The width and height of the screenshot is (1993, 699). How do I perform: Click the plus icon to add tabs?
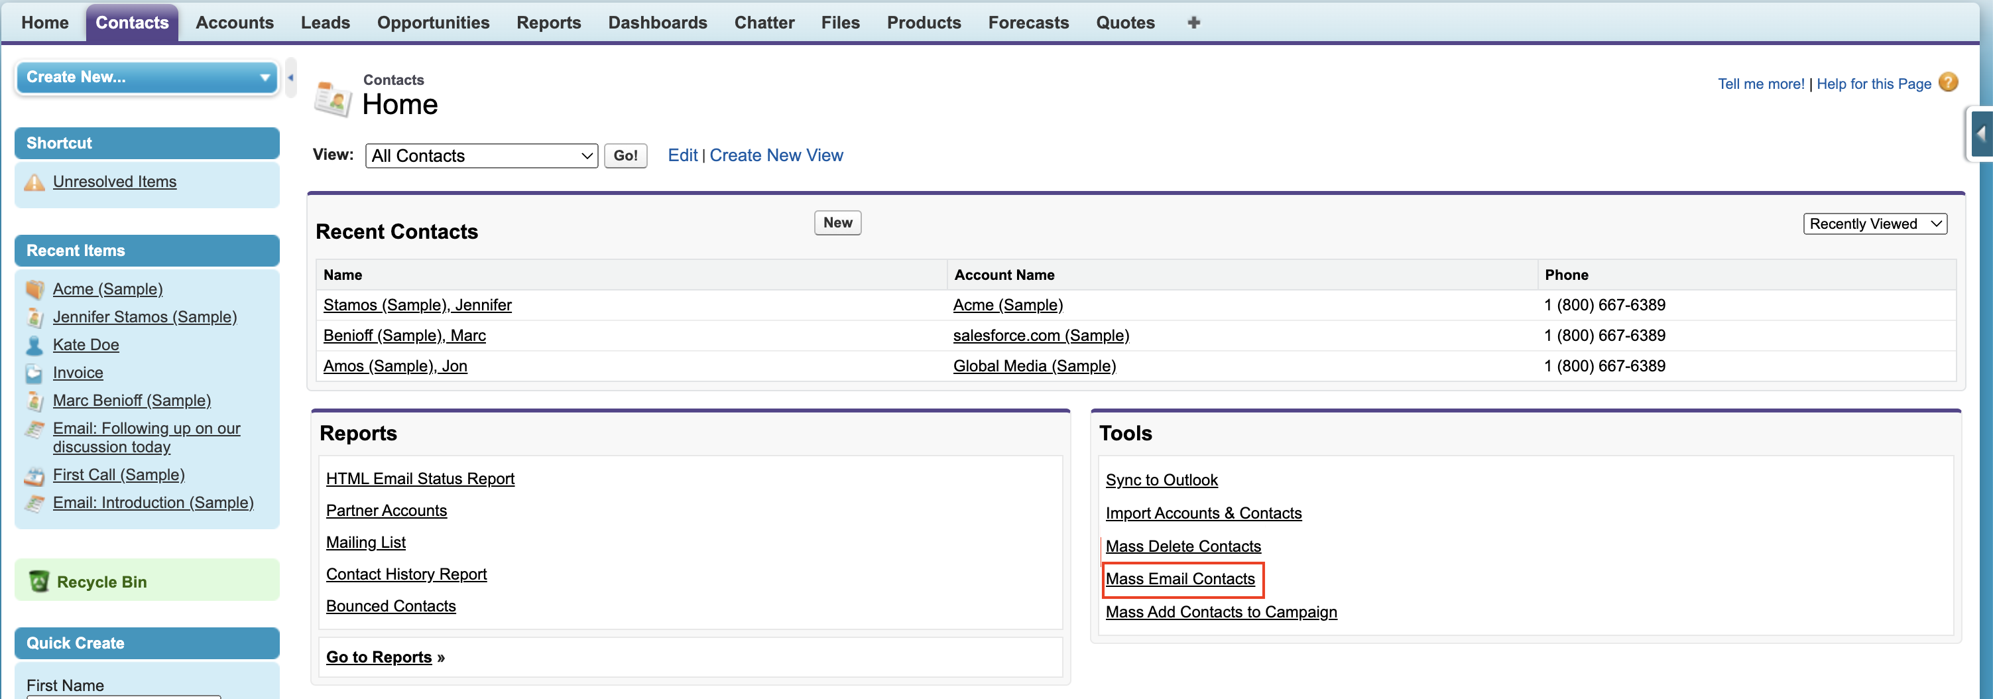click(1193, 23)
